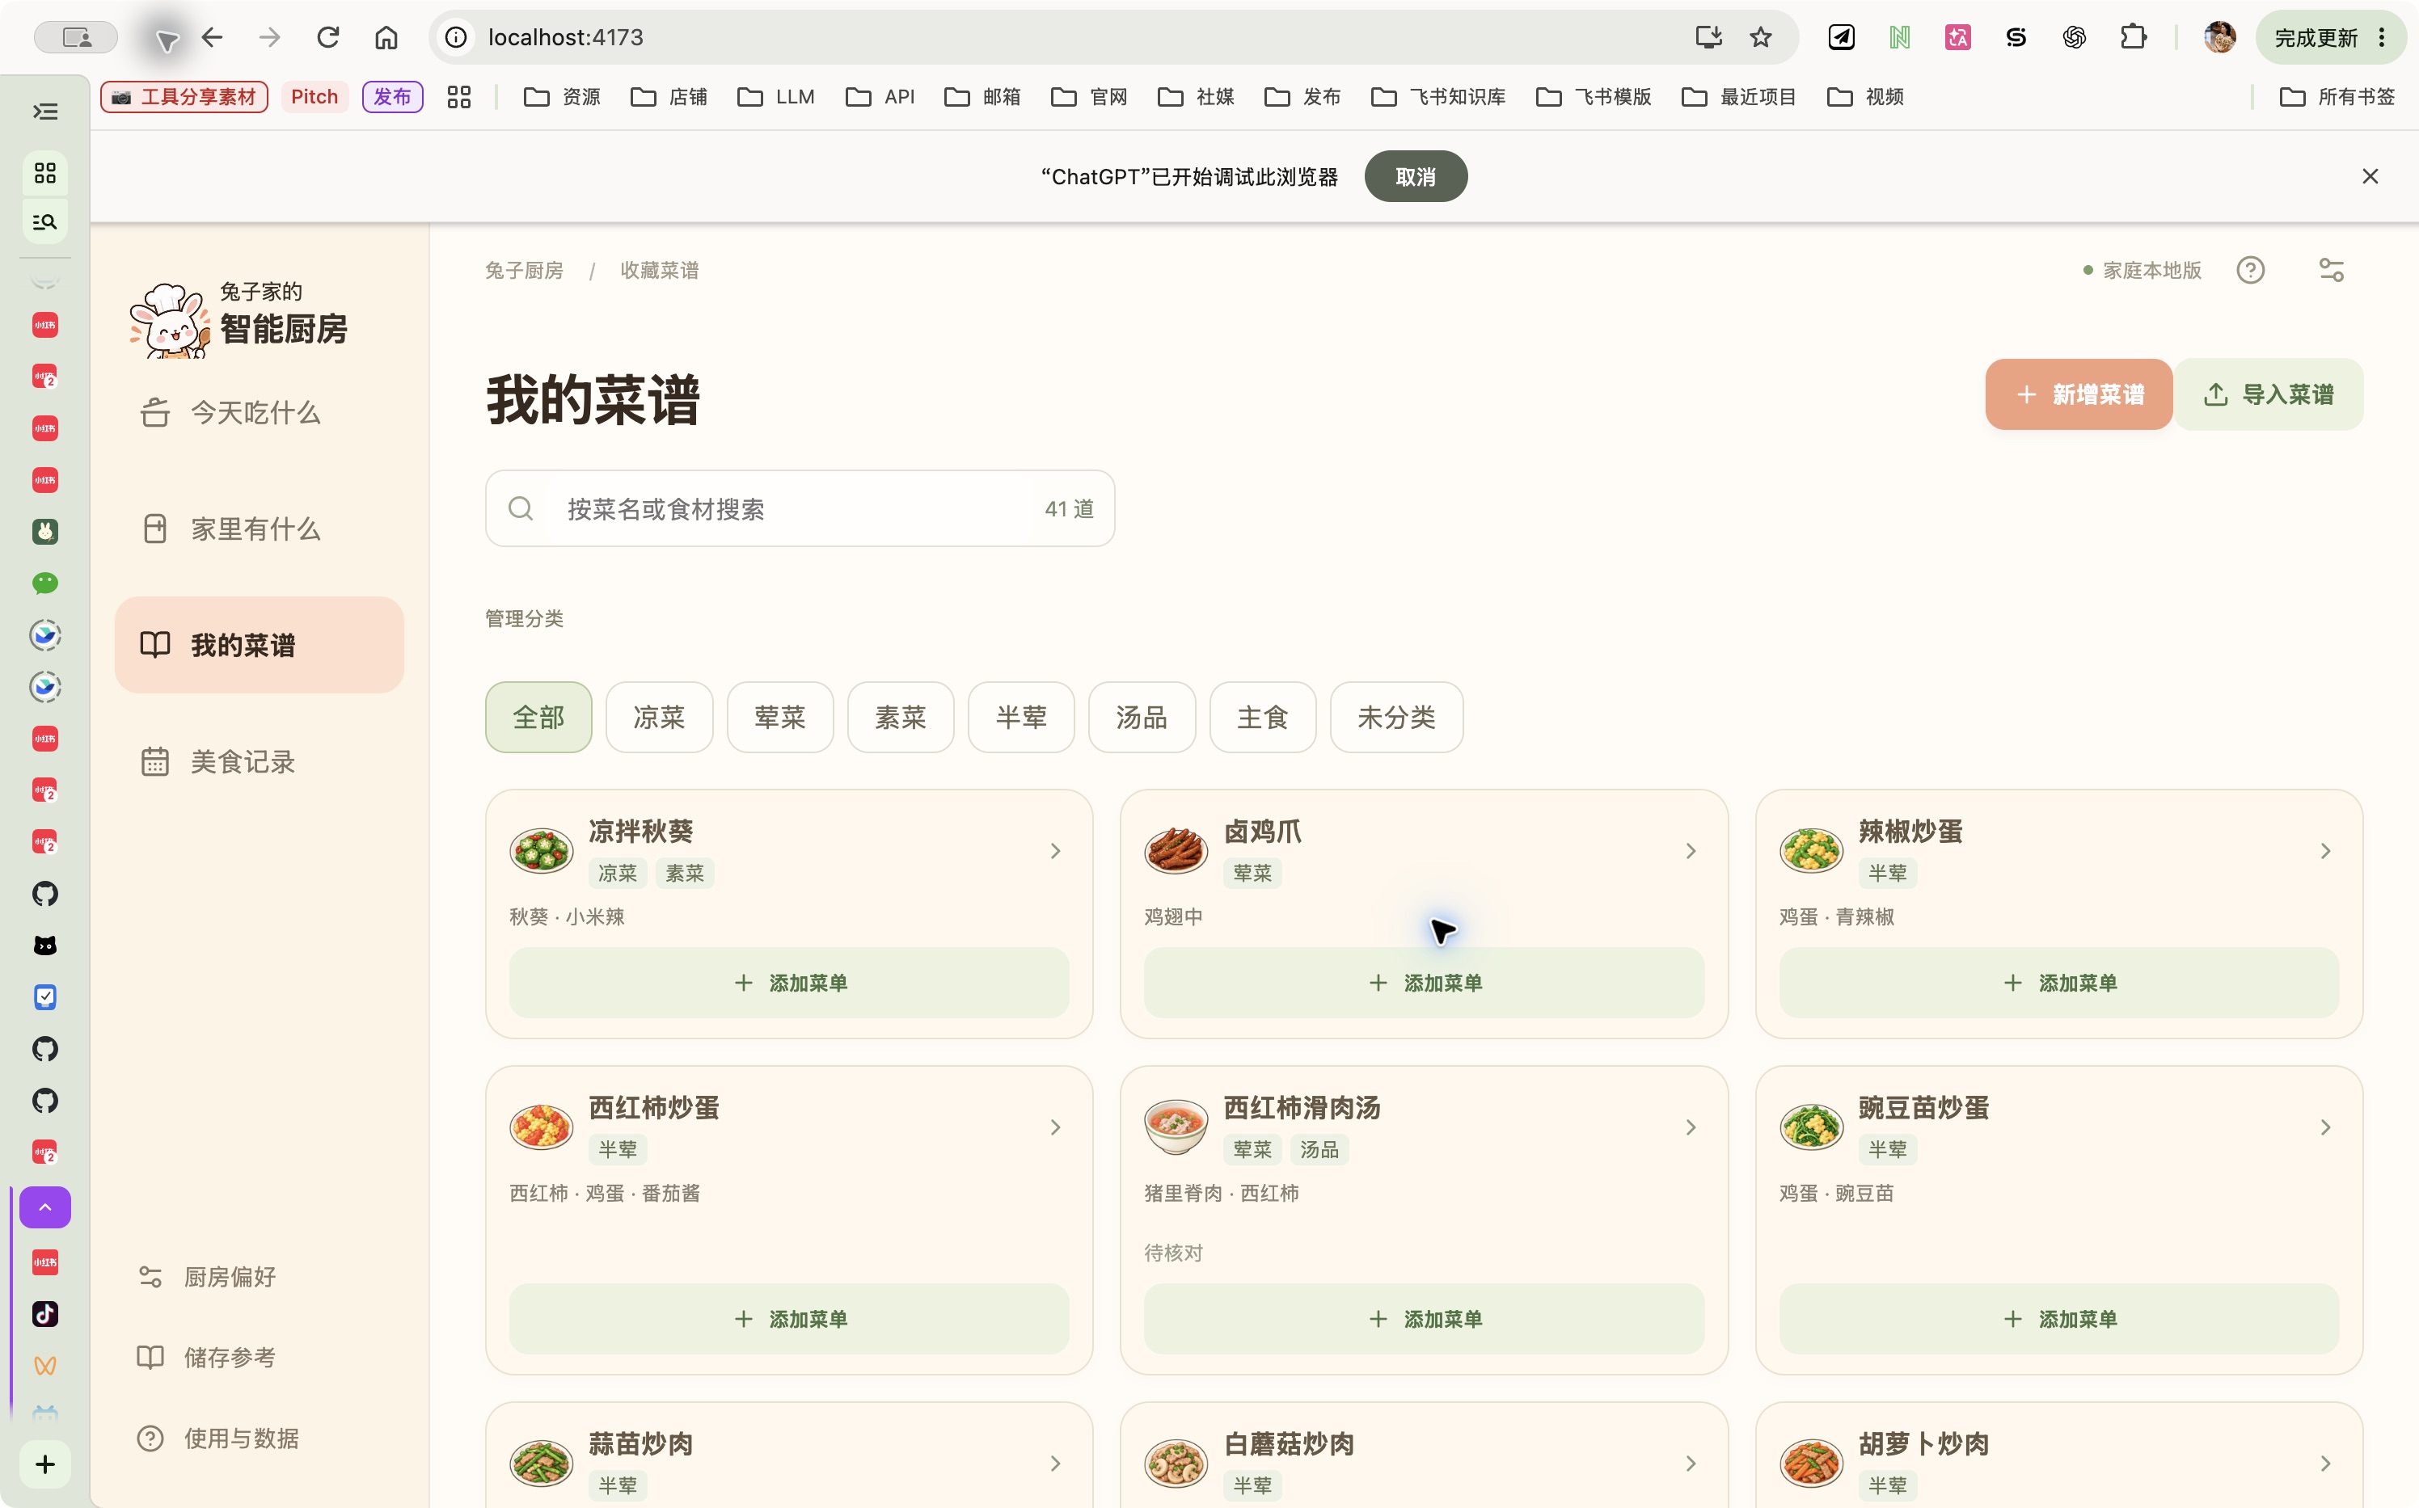This screenshot has width=2419, height=1508.
Task: Expand the 胡萝卜炒肉 card chevron
Action: coord(2325,1463)
